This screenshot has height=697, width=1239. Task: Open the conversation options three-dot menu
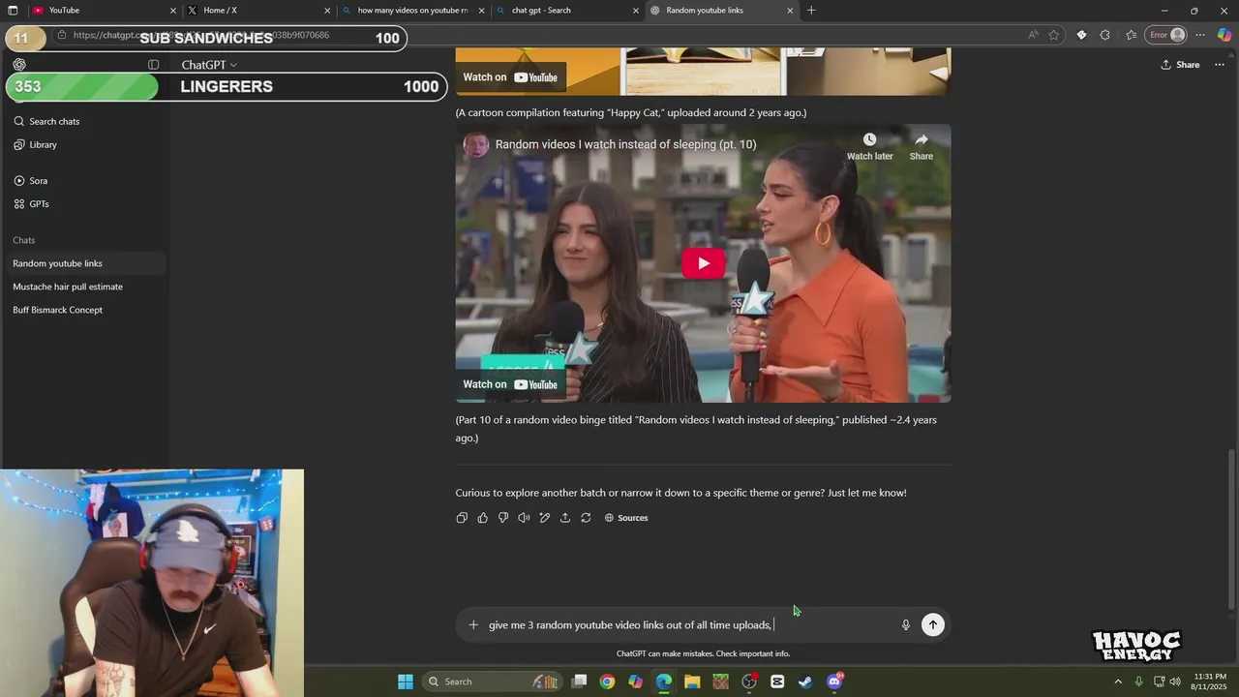pyautogui.click(x=1219, y=65)
